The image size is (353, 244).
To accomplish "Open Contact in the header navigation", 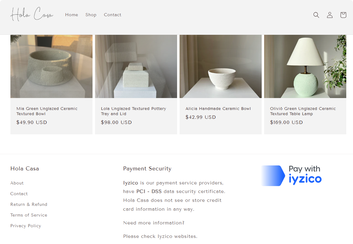I will pos(112,15).
